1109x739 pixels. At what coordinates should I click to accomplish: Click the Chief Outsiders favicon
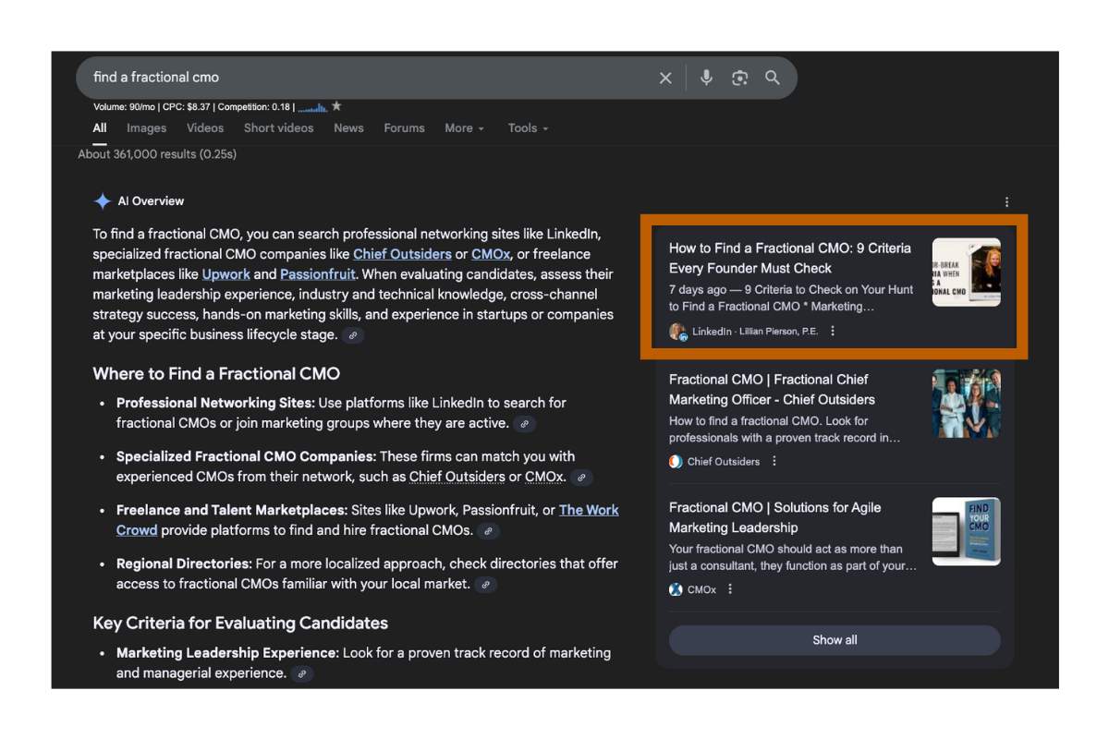coord(676,462)
